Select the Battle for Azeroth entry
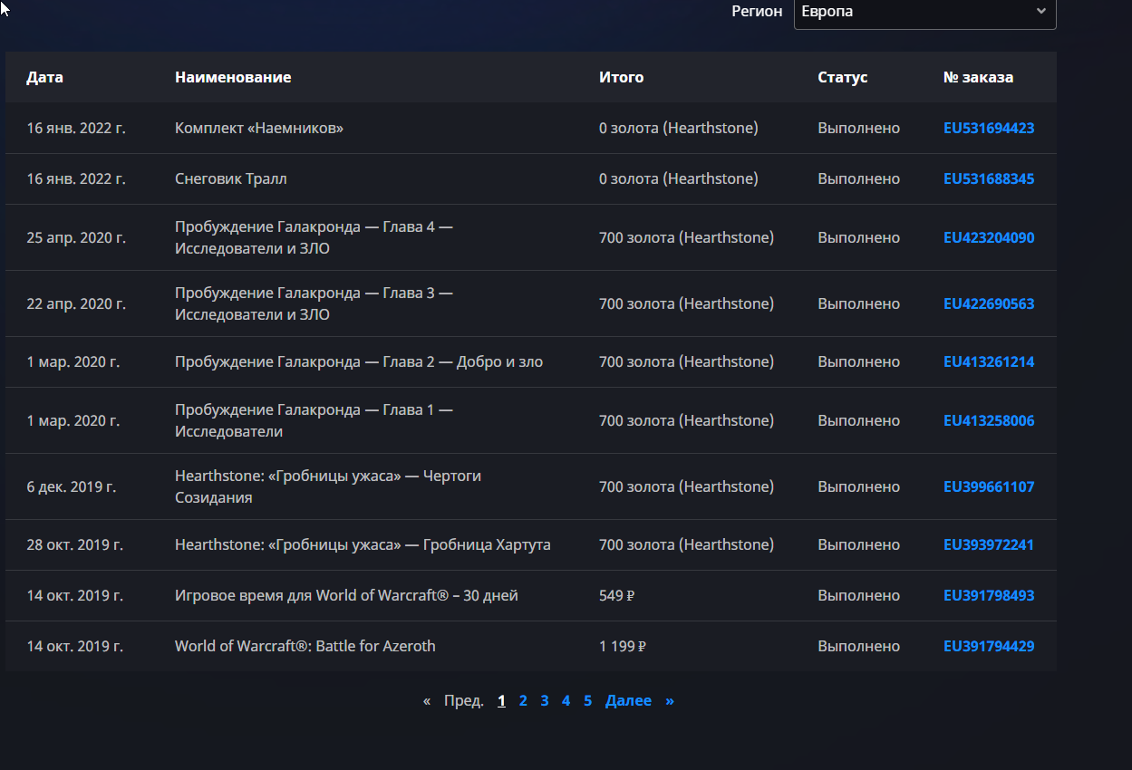Image resolution: width=1132 pixels, height=770 pixels. [305, 647]
